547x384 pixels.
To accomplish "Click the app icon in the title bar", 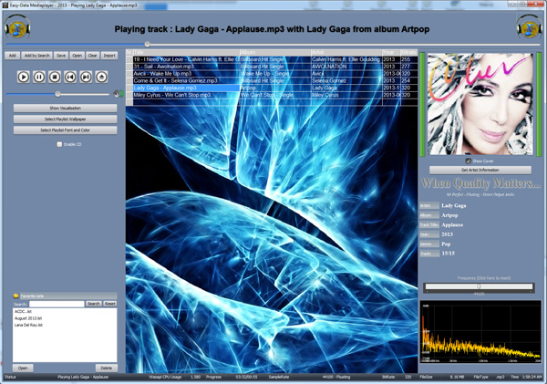I will click(x=5, y=5).
